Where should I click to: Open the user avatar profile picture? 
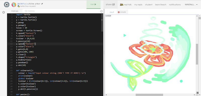click(x=14, y=5)
